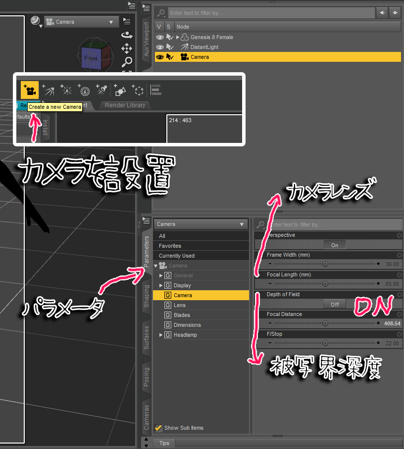The height and width of the screenshot is (449, 404).
Task: Go to previous filter result arrow
Action: coord(382,12)
